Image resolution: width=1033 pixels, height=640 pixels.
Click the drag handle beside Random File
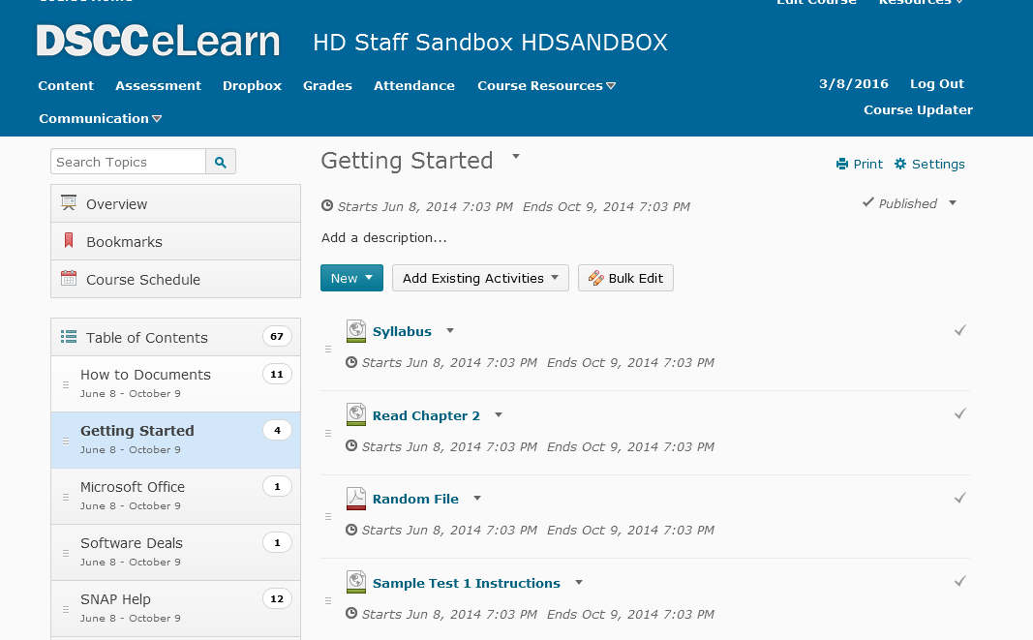[x=328, y=517]
